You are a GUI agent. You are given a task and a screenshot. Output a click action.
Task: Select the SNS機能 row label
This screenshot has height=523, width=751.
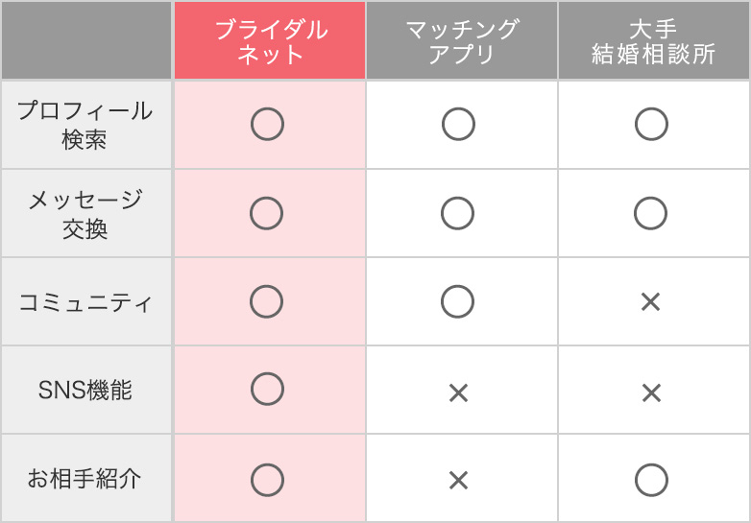(x=85, y=391)
